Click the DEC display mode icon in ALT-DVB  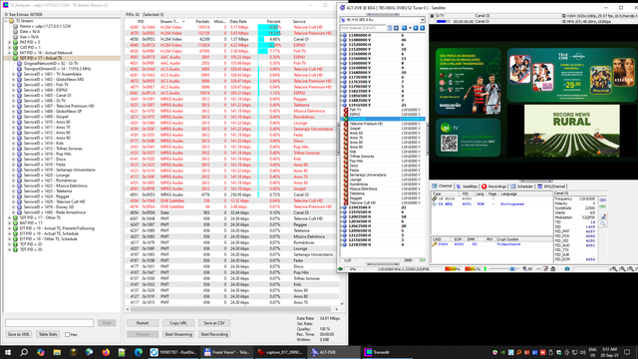[x=603, y=199]
